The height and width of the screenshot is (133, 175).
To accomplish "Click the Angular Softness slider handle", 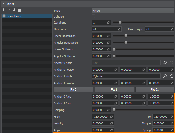I will [114, 56].
